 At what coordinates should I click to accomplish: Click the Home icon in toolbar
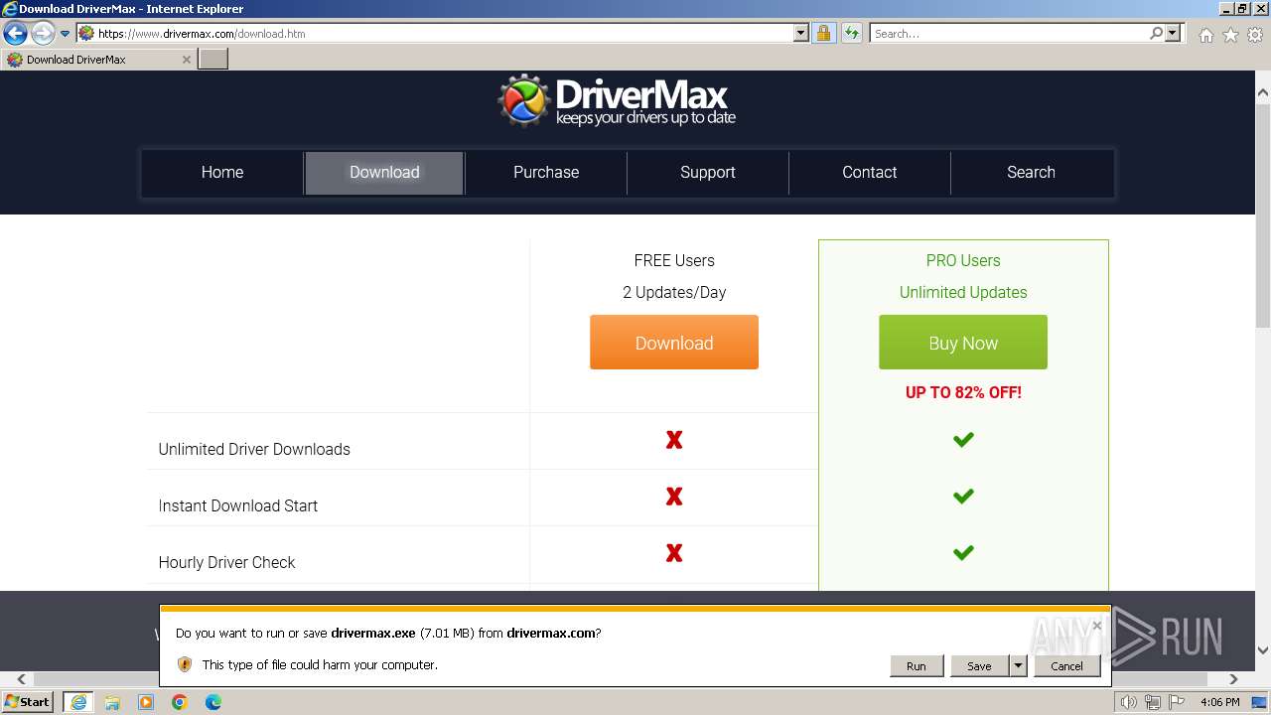[x=1205, y=35]
